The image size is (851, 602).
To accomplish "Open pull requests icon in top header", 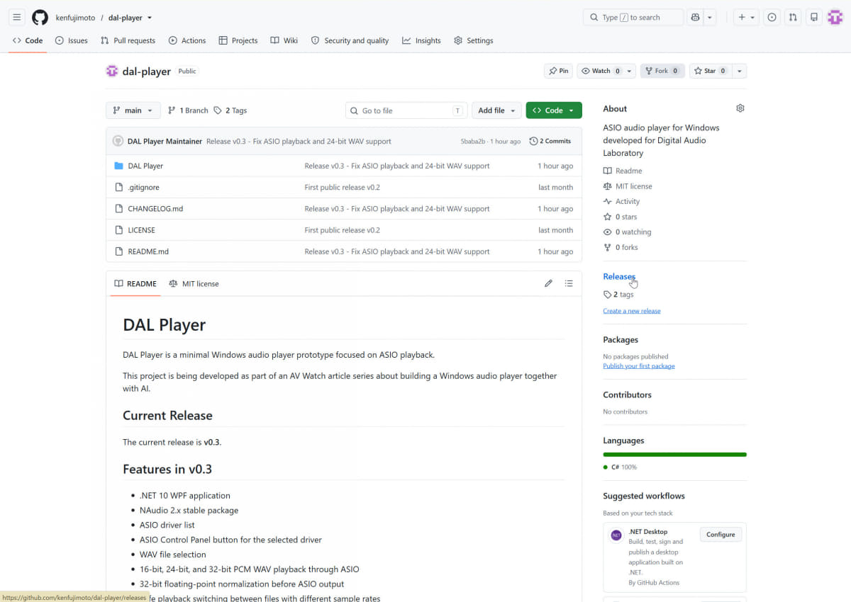I will click(793, 17).
